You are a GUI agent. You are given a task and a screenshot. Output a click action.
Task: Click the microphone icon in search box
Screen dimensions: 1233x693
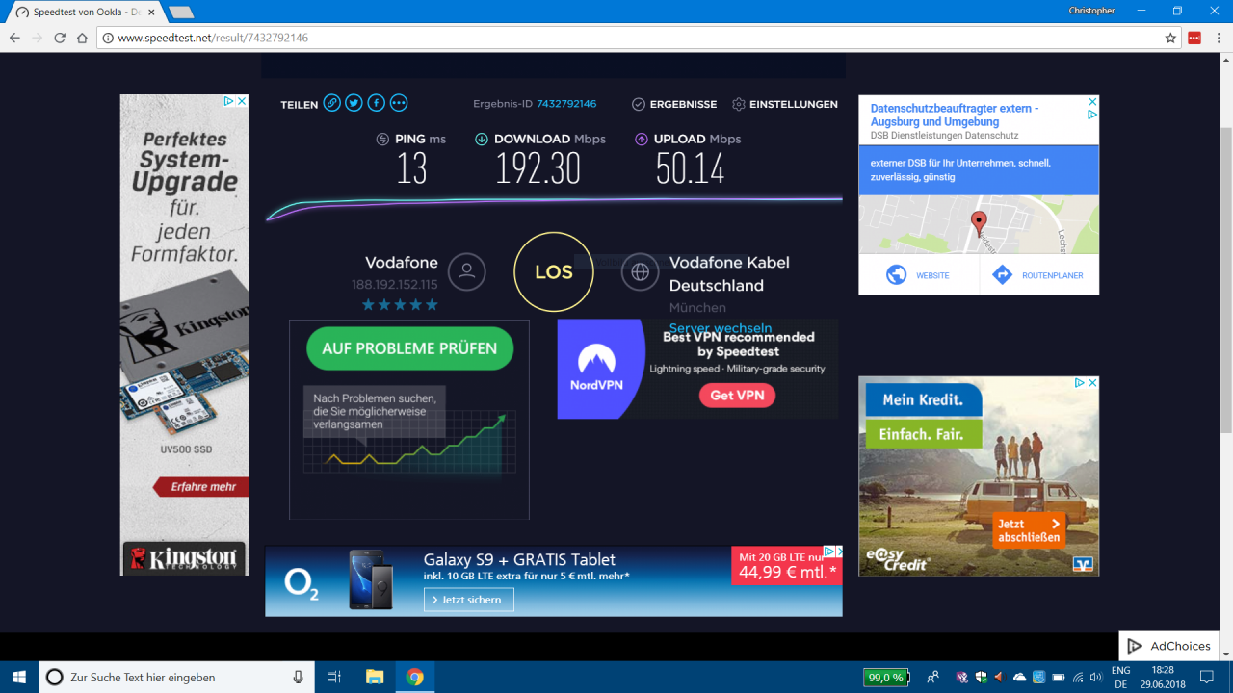(x=299, y=677)
